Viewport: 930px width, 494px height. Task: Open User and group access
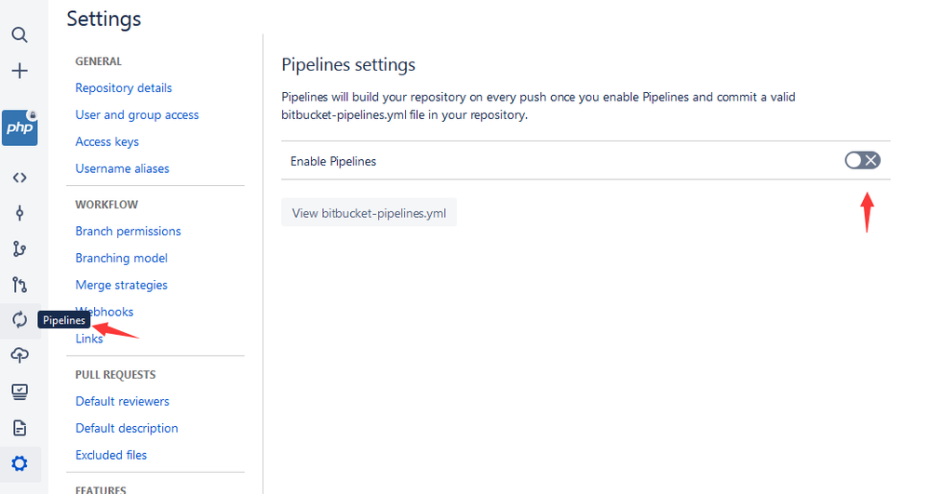coord(137,115)
